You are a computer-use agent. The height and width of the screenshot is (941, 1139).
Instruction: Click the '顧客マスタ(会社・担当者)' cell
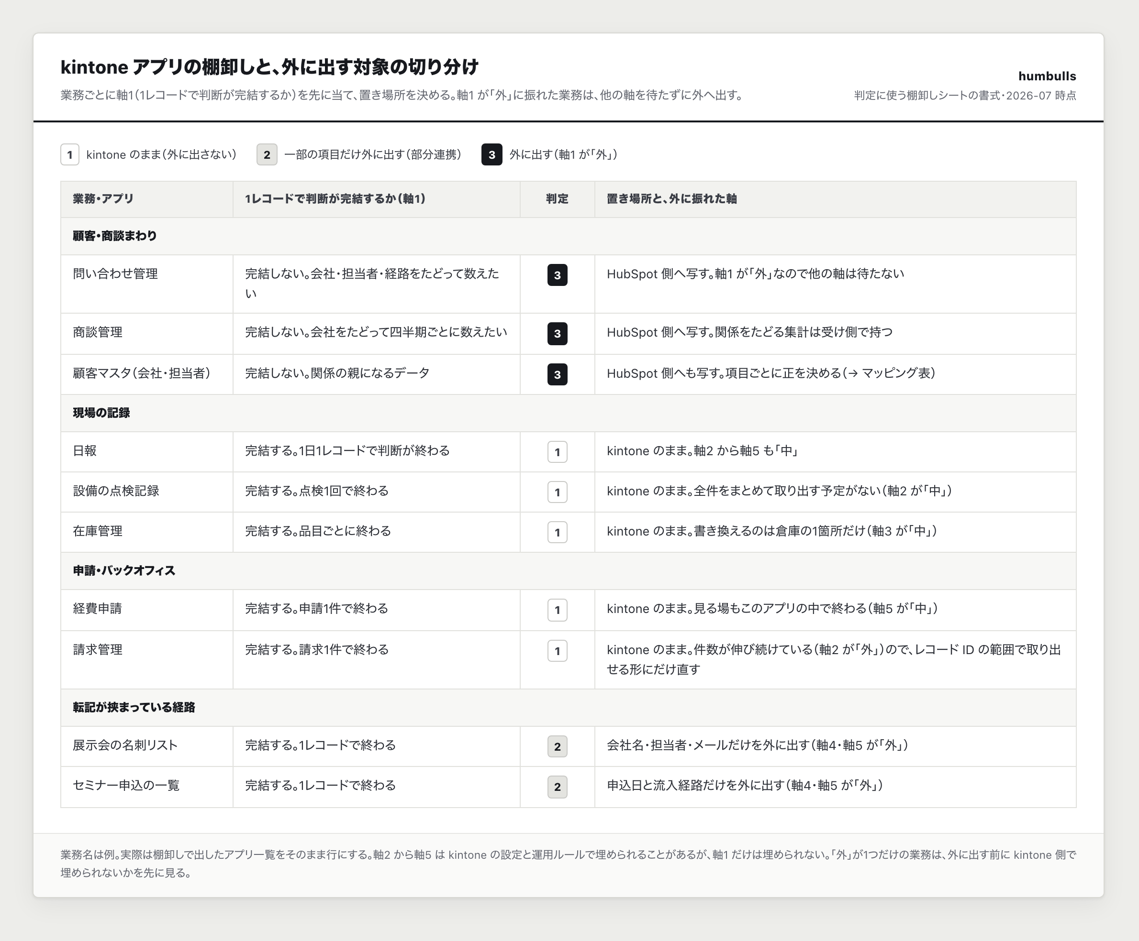146,374
